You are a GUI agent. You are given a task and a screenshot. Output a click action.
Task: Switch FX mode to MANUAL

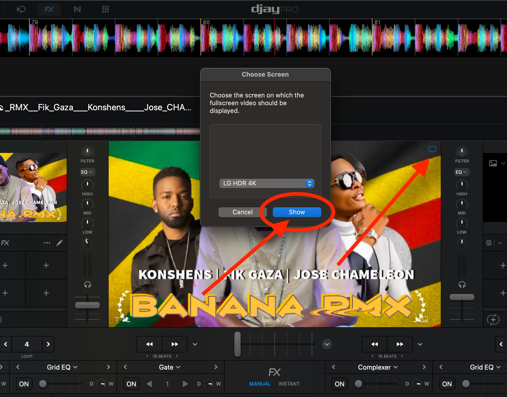260,384
